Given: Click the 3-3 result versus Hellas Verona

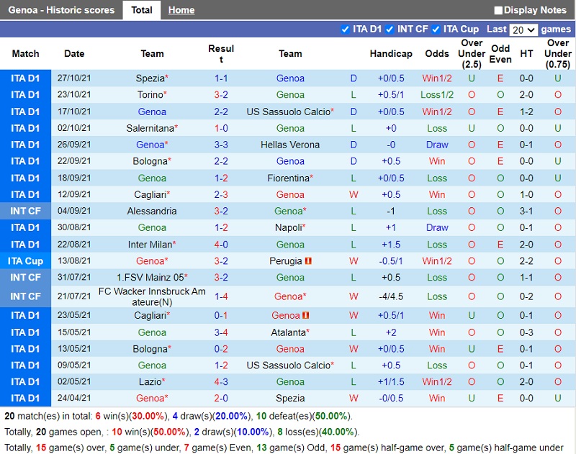Looking at the screenshot, I should pos(221,145).
